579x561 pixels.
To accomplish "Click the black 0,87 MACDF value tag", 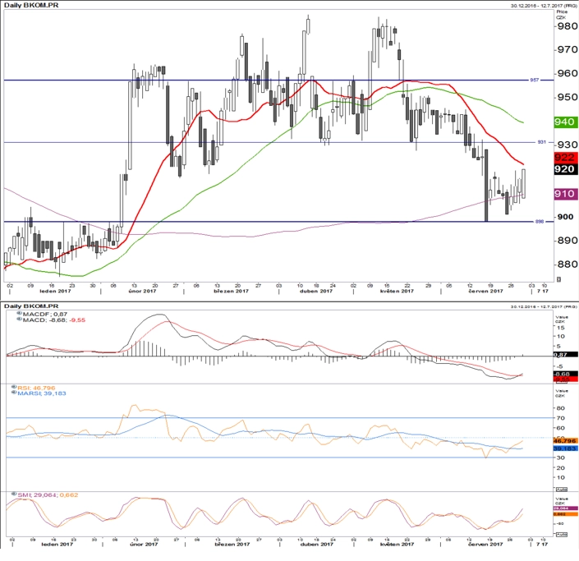I will 565,355.
